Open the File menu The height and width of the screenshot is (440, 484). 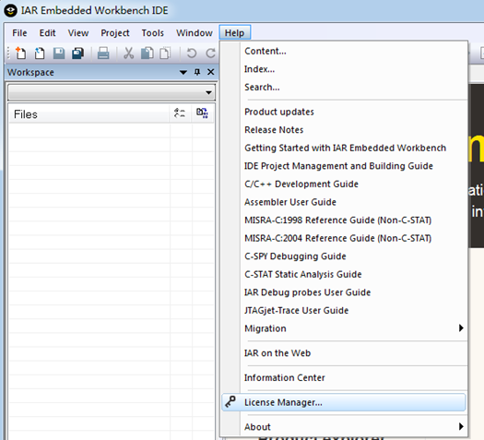(x=19, y=33)
